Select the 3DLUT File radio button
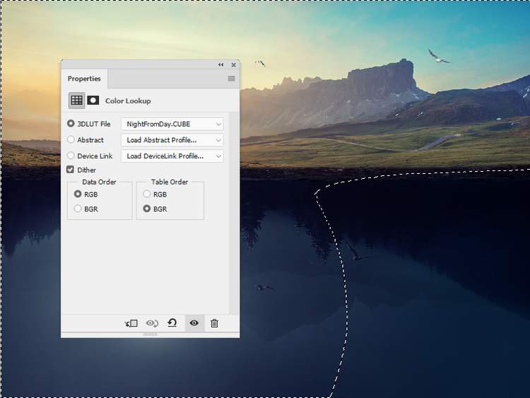 [x=71, y=124]
